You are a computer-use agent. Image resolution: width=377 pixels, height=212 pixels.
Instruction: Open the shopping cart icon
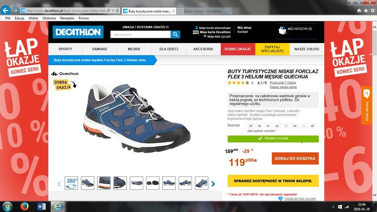(282, 30)
